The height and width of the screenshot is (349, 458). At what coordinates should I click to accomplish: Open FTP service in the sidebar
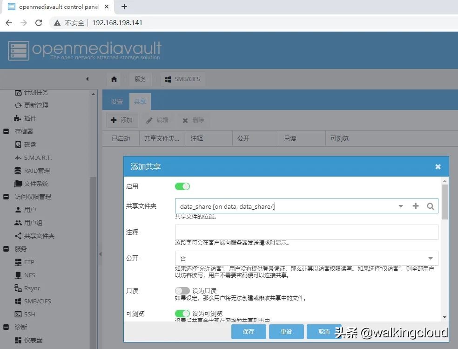25,262
